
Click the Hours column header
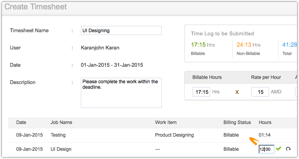(265, 122)
